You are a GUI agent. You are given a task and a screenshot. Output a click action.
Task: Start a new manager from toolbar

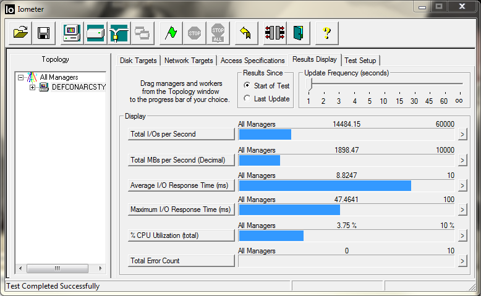72,33
